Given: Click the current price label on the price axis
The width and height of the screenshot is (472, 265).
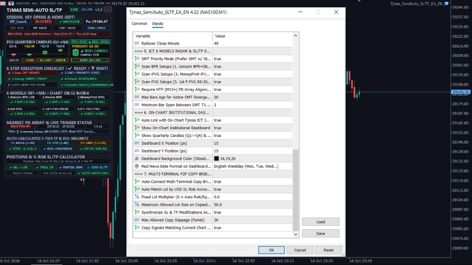Looking at the screenshot, I should [461, 92].
